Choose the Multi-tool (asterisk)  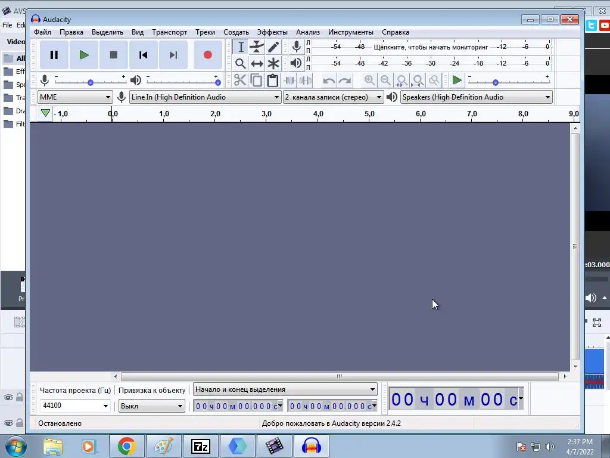point(273,63)
